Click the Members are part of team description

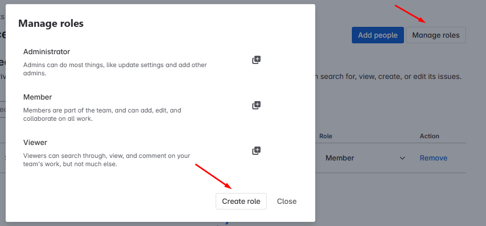102,115
